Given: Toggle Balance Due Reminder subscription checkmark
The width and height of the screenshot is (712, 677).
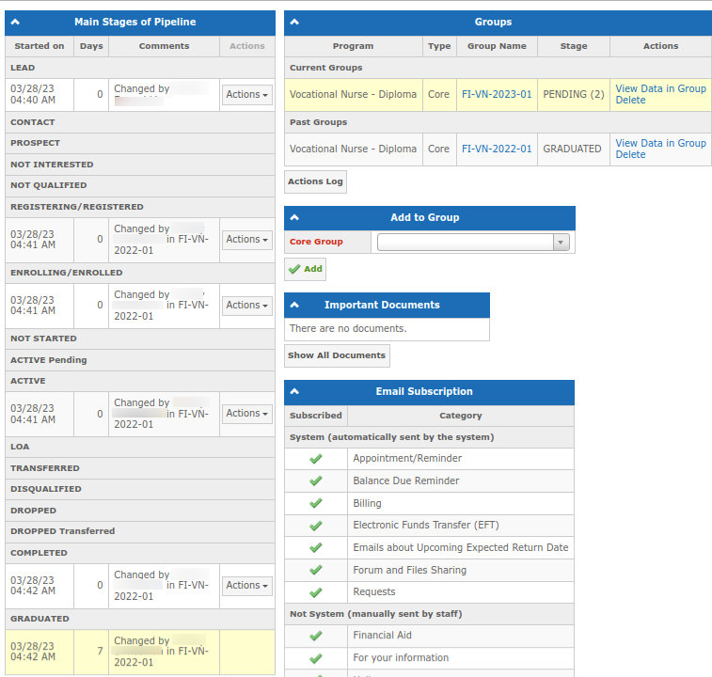Looking at the screenshot, I should [316, 480].
